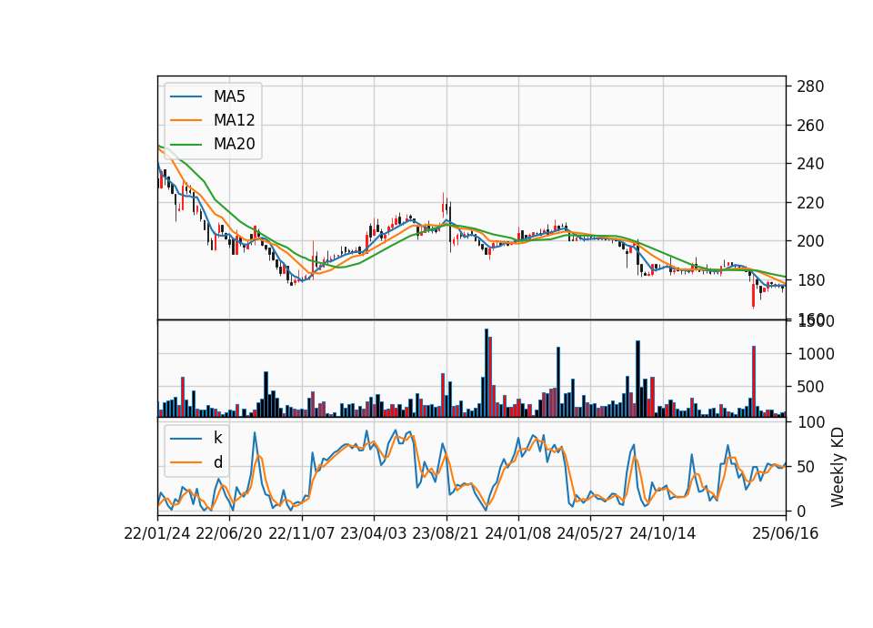The height and width of the screenshot is (628, 873).
Task: Click the 22/11/07 date label
Action: (x=302, y=533)
